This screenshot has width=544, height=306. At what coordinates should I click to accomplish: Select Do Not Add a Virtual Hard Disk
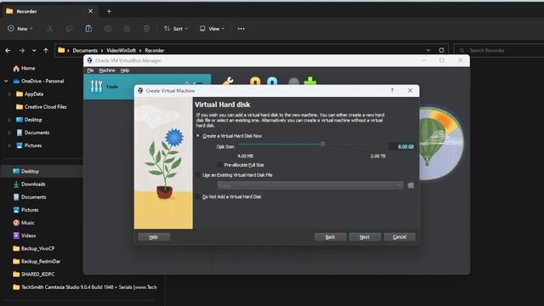(x=198, y=196)
